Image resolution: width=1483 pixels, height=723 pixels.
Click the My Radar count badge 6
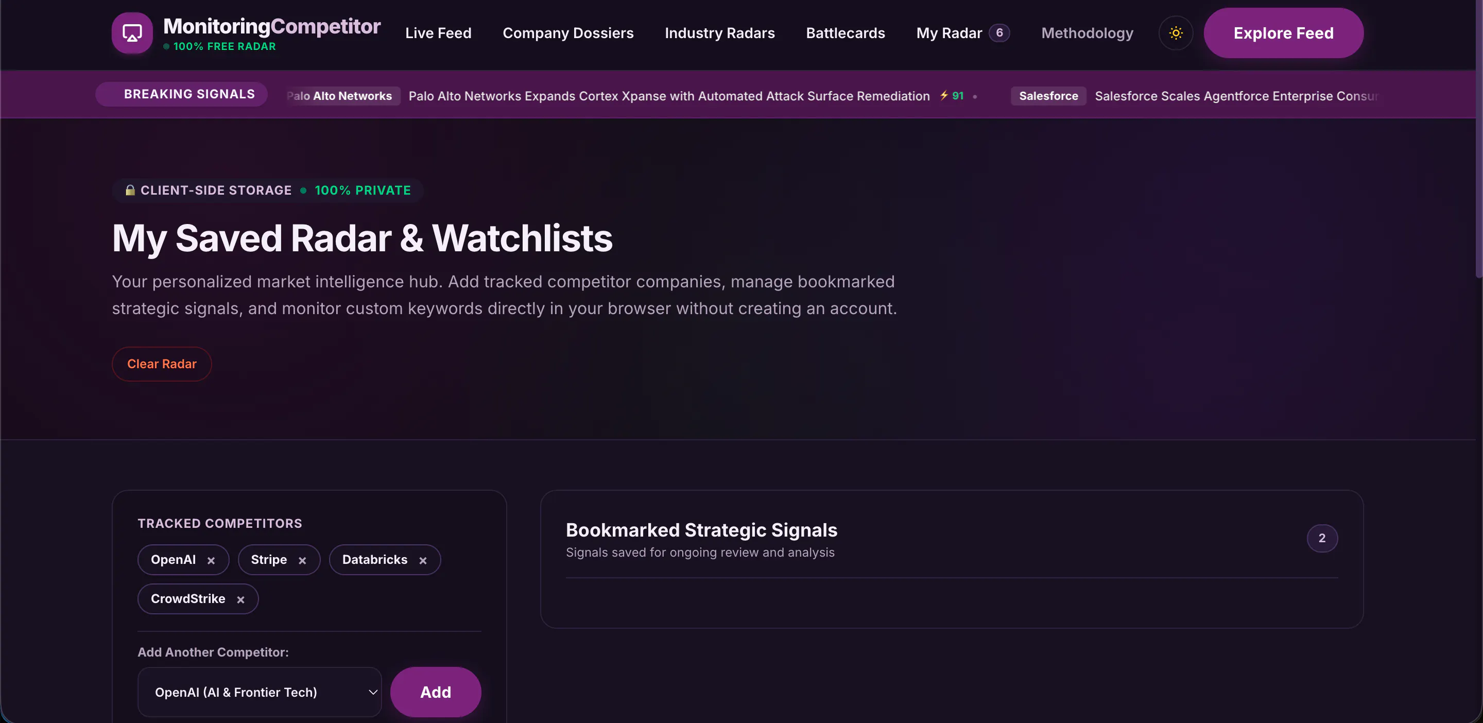pos(999,33)
